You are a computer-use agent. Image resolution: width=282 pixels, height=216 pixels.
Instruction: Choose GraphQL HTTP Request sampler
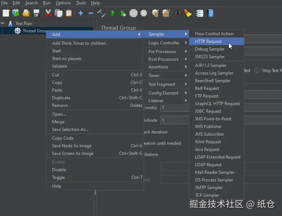(x=217, y=104)
